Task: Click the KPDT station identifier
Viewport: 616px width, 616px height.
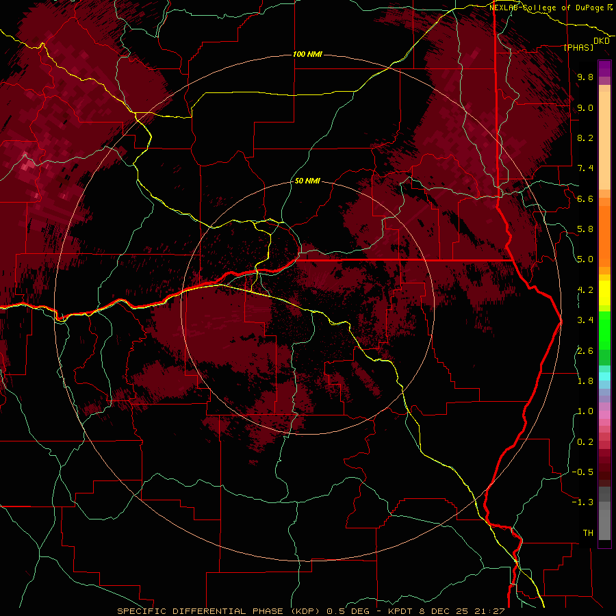Action: click(401, 611)
